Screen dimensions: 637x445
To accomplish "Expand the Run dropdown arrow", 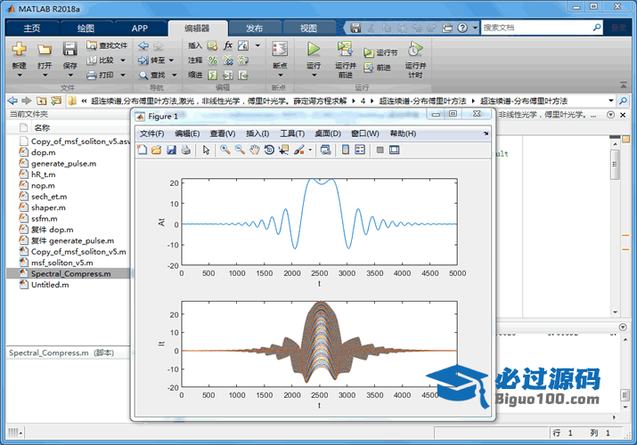I will (x=314, y=75).
